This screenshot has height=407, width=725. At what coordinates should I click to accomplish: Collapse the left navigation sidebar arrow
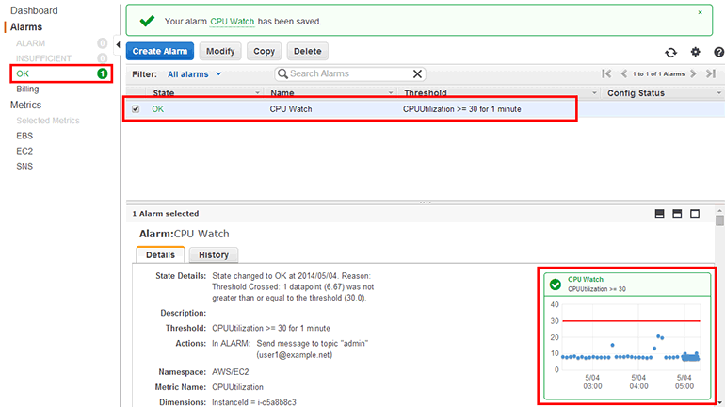coord(118,45)
